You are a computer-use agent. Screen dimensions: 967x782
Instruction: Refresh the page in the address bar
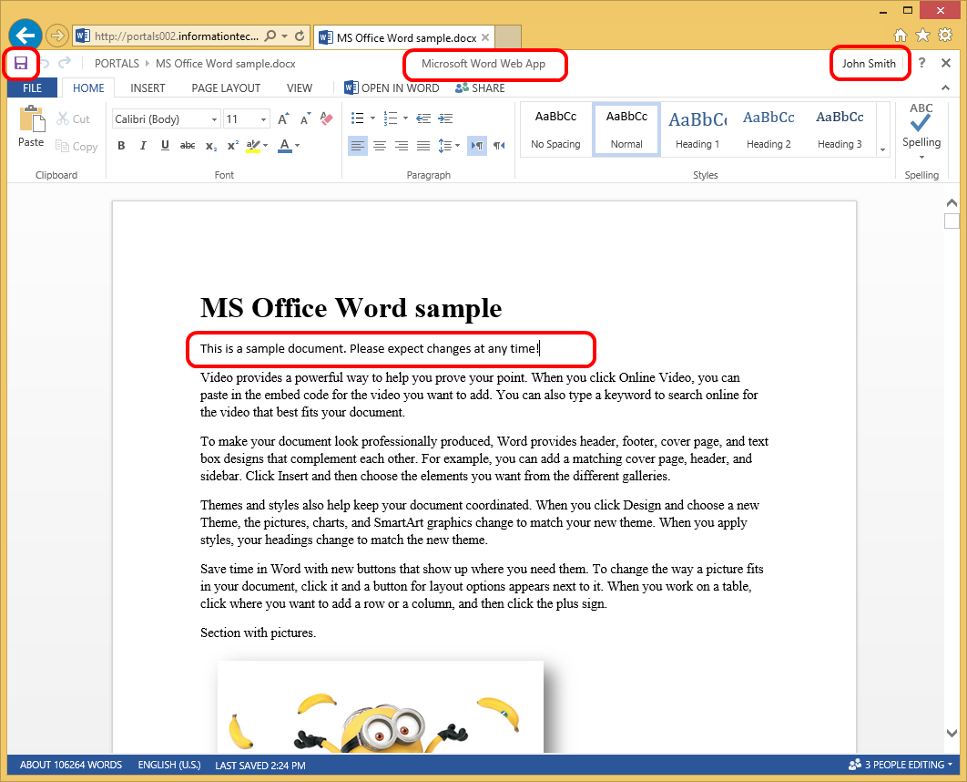(x=300, y=36)
